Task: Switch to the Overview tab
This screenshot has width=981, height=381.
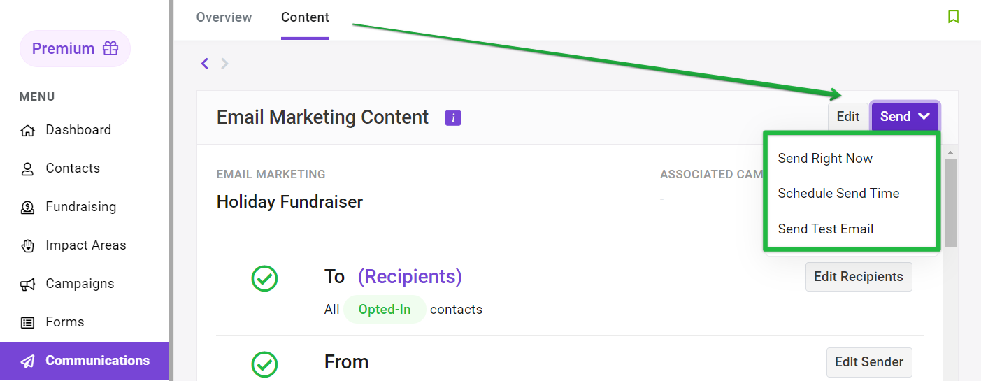Action: click(x=224, y=17)
